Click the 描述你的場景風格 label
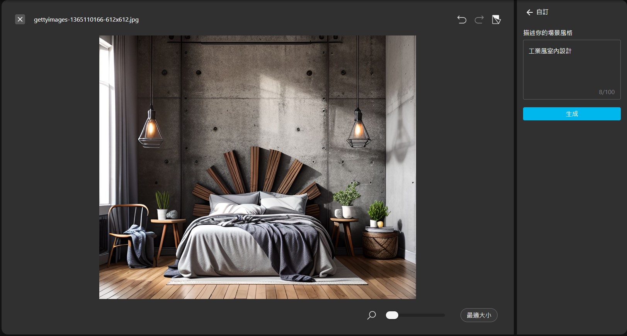Viewport: 627px width, 336px height. 548,33
